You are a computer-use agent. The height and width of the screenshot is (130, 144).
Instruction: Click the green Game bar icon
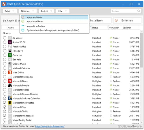[x=10, y=55]
